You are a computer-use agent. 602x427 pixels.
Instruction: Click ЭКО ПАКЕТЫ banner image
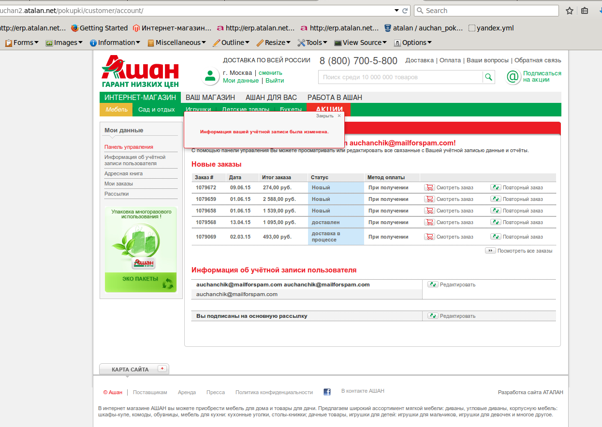click(141, 249)
